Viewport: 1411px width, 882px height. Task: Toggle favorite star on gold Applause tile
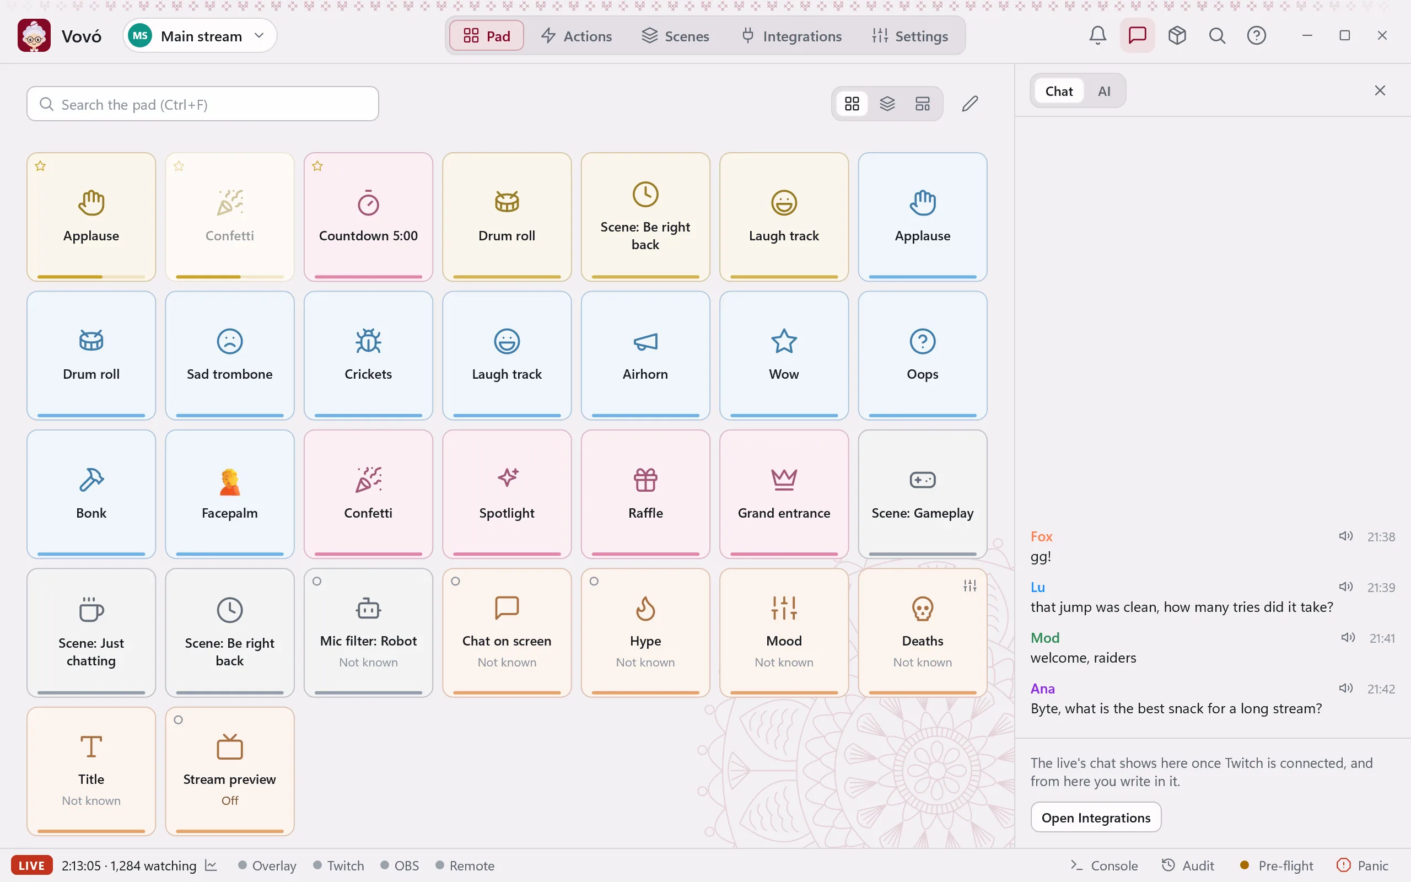coord(40,166)
